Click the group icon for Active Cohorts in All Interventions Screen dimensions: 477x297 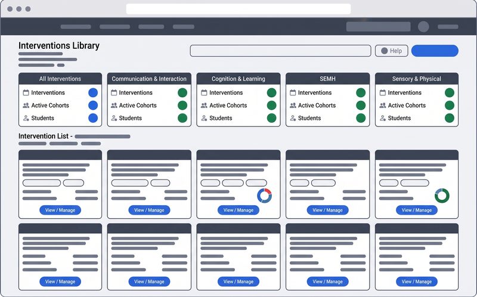[26, 106]
